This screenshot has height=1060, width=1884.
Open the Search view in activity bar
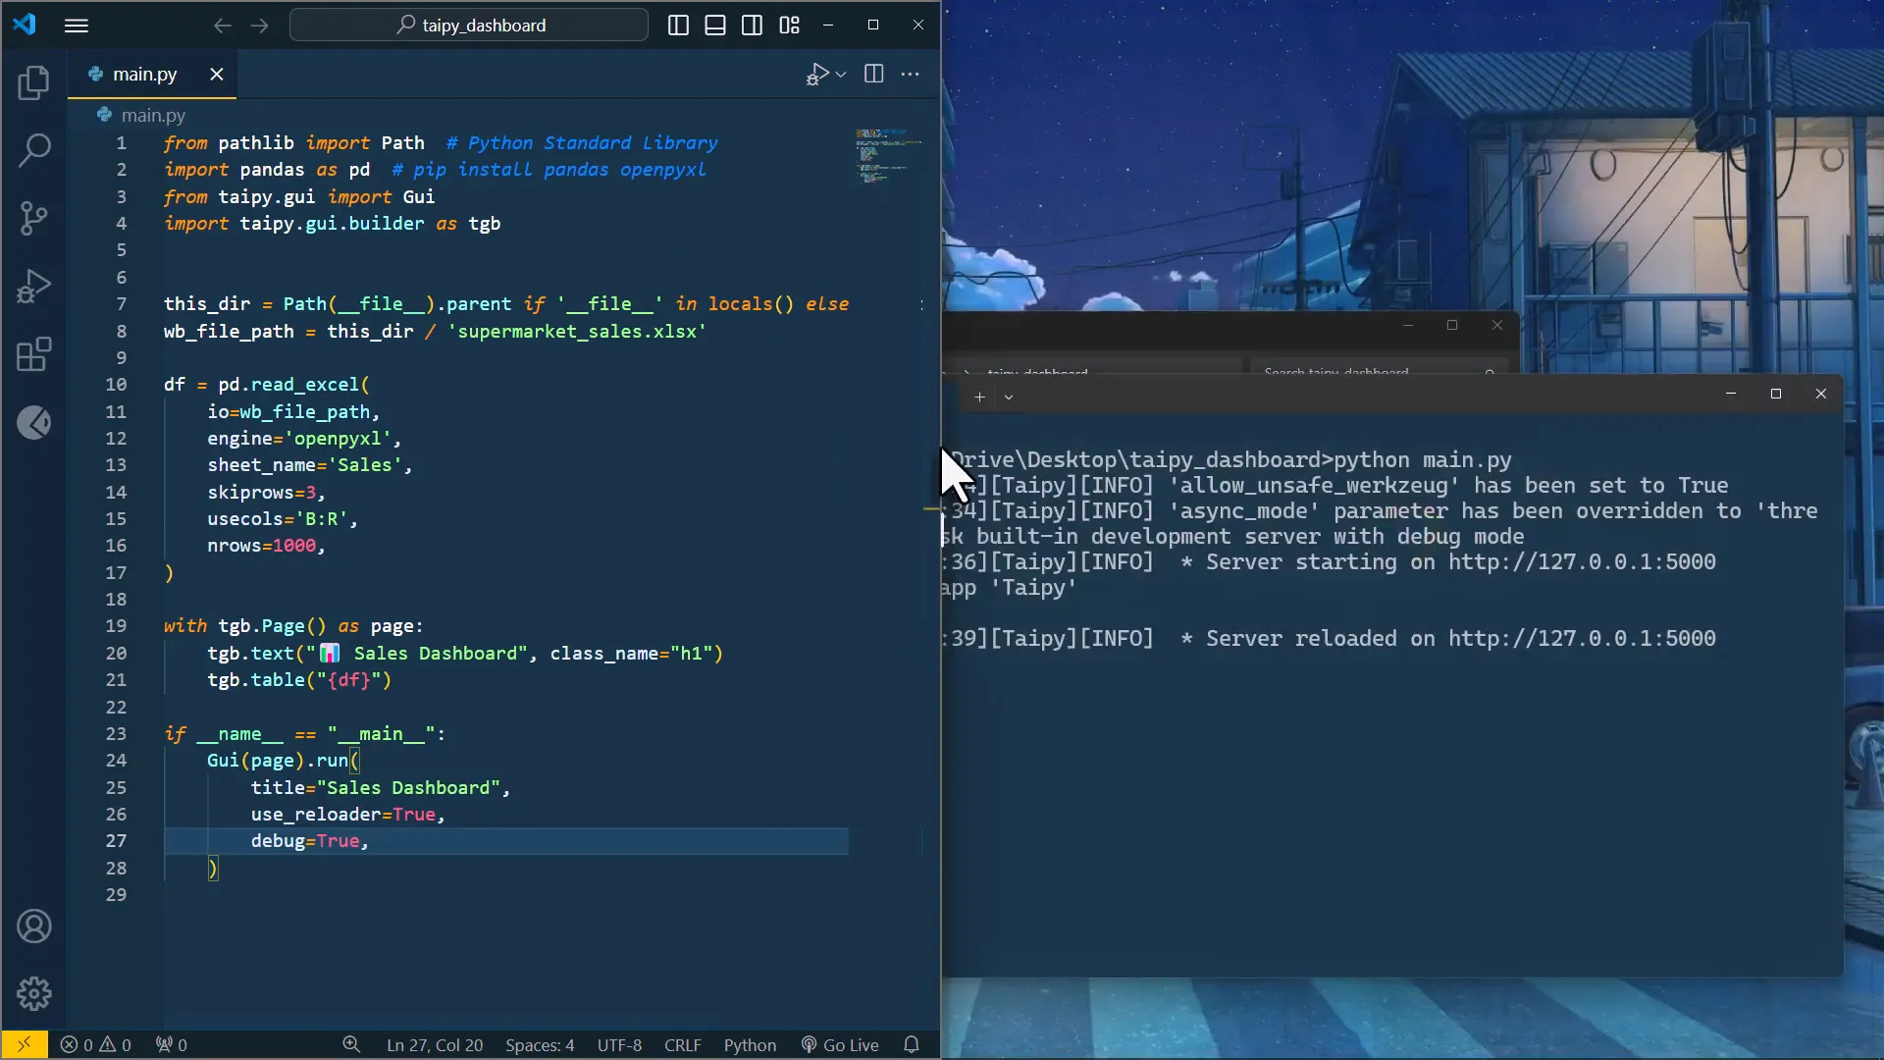pos(33,150)
